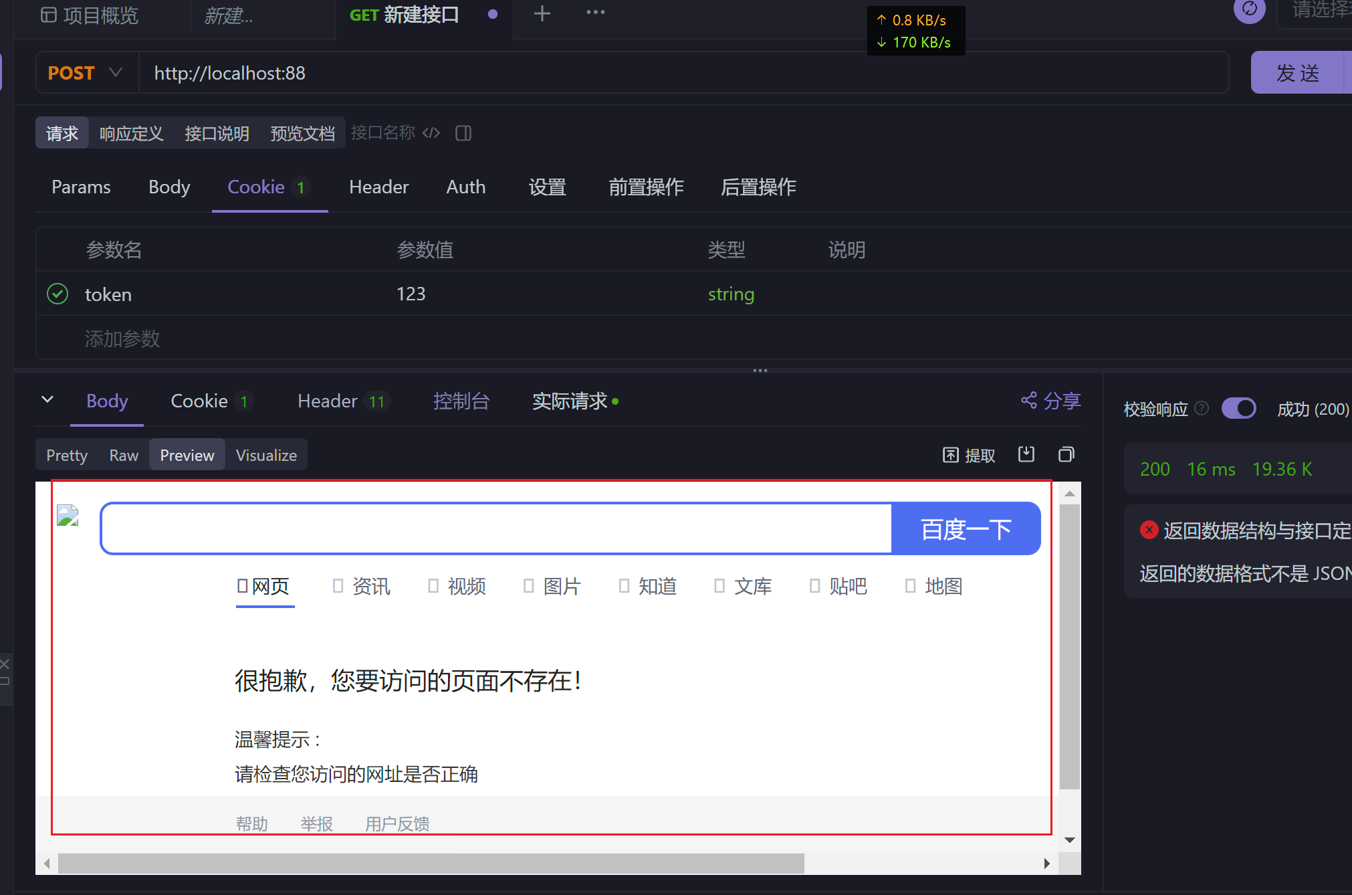The height and width of the screenshot is (895, 1352).
Task: Click the 123 parameter value cell
Action: 411,294
